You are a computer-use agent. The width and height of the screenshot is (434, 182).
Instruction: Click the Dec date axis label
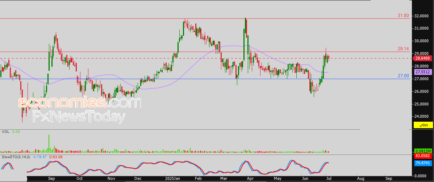(138, 178)
